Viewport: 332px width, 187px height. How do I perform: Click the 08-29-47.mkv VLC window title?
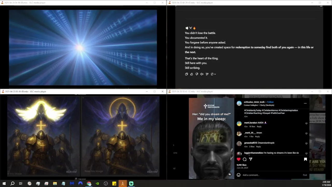192,3
